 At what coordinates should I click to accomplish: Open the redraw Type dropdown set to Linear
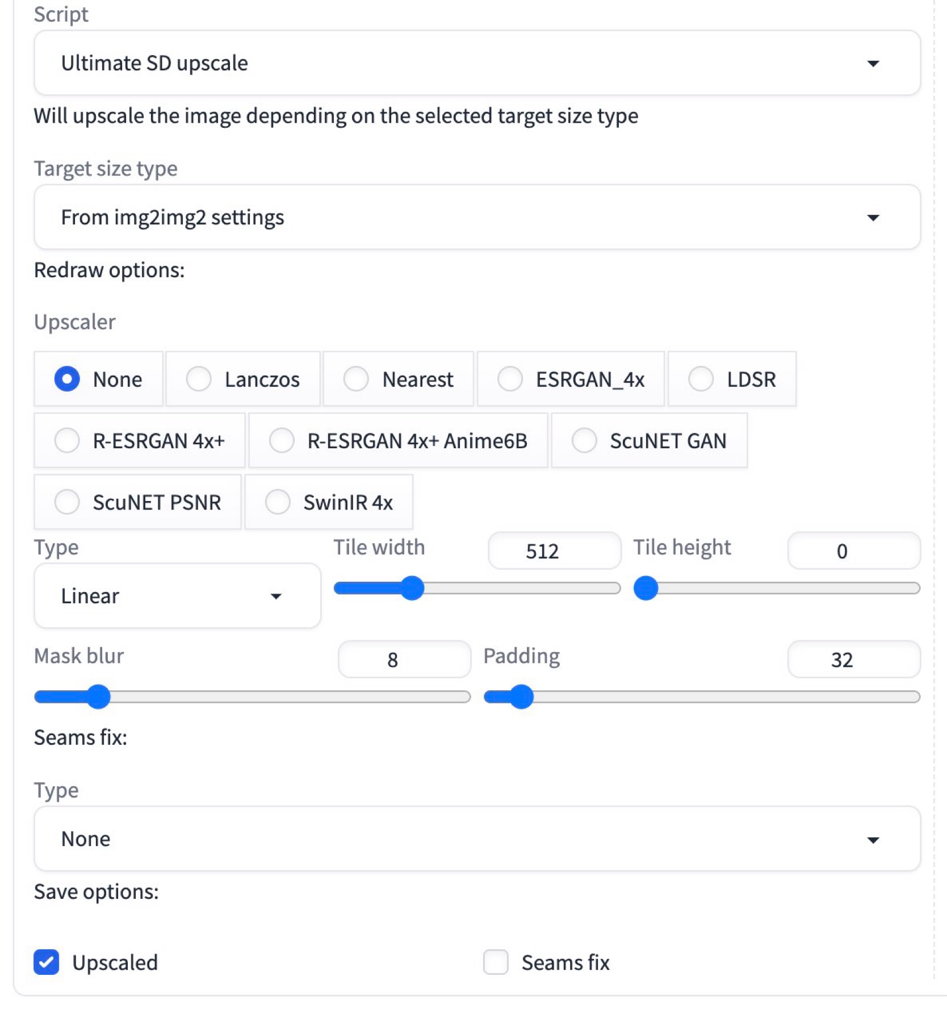[x=177, y=596]
